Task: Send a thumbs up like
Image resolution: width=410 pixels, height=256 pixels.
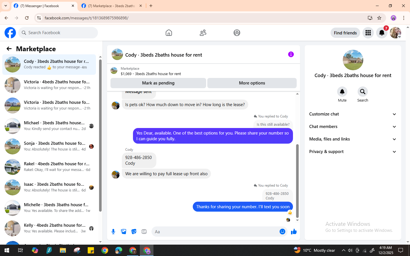Action: pos(294,232)
